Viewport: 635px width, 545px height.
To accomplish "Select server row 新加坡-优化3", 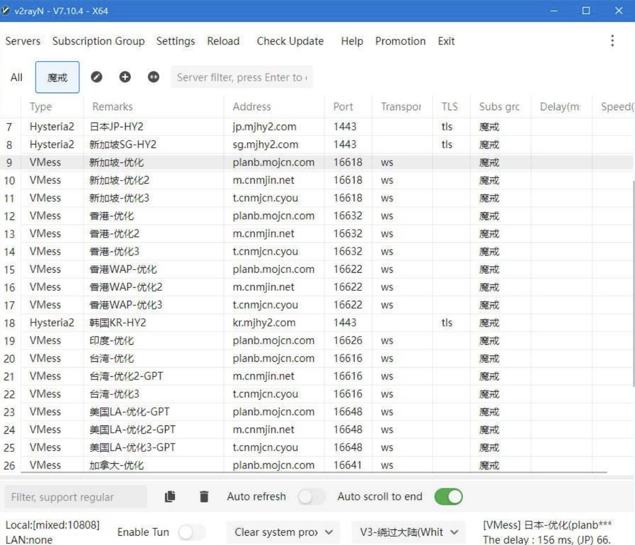I will pos(317,198).
